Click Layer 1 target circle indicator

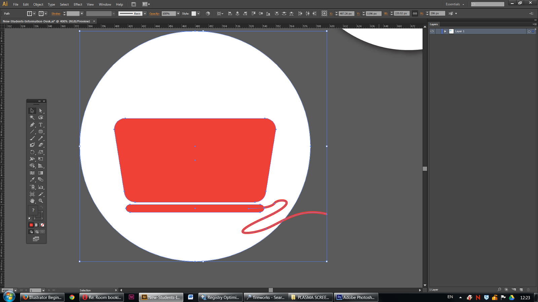click(x=529, y=31)
